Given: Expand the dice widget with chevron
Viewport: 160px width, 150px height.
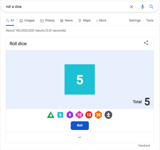Looking at the screenshot, I should pos(80,137).
